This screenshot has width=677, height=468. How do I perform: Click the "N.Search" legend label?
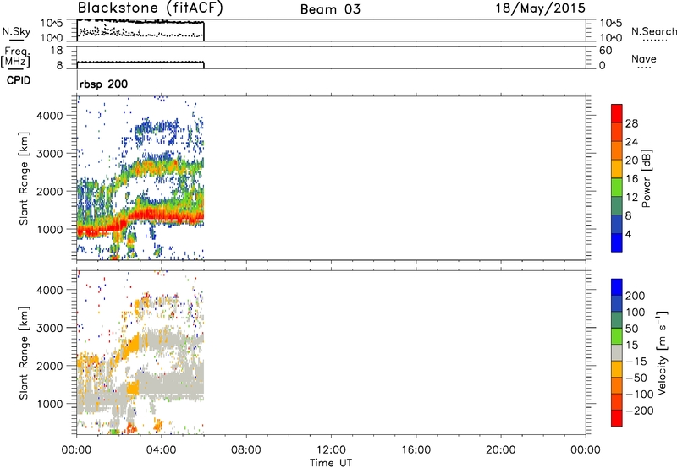click(653, 31)
